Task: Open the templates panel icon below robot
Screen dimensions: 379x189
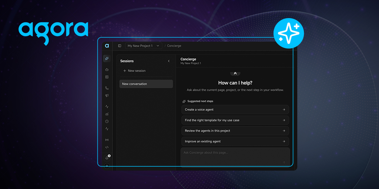Action: [107, 77]
